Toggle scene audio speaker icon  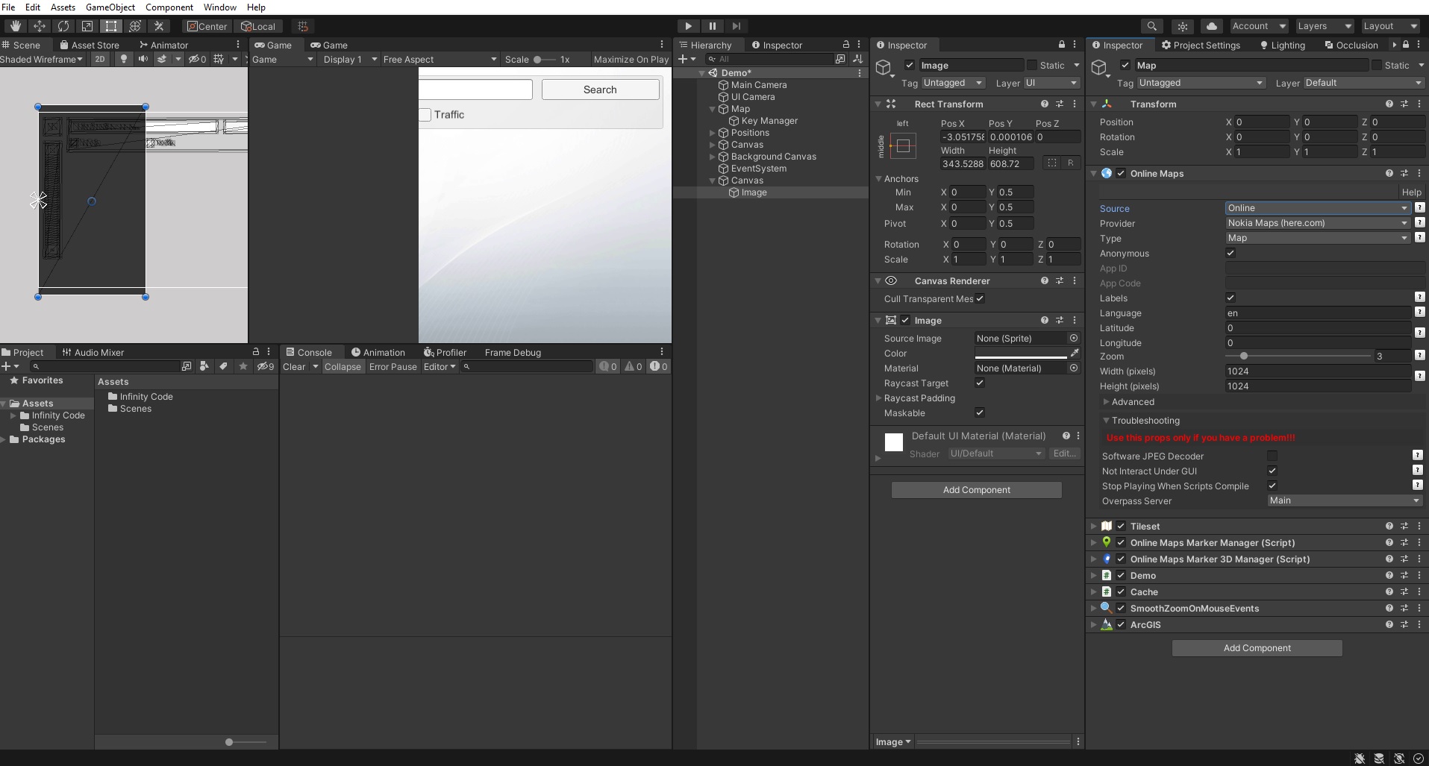click(x=143, y=59)
